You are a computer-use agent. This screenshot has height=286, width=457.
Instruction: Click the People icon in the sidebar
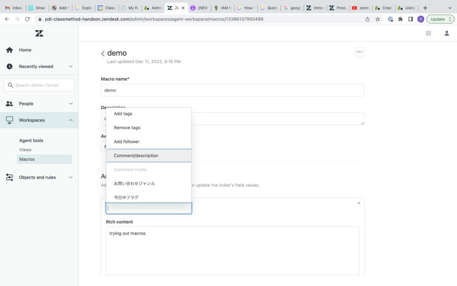(x=9, y=103)
